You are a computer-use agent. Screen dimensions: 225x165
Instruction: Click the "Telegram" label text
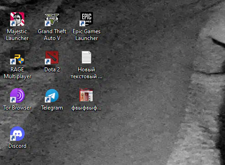52,108
